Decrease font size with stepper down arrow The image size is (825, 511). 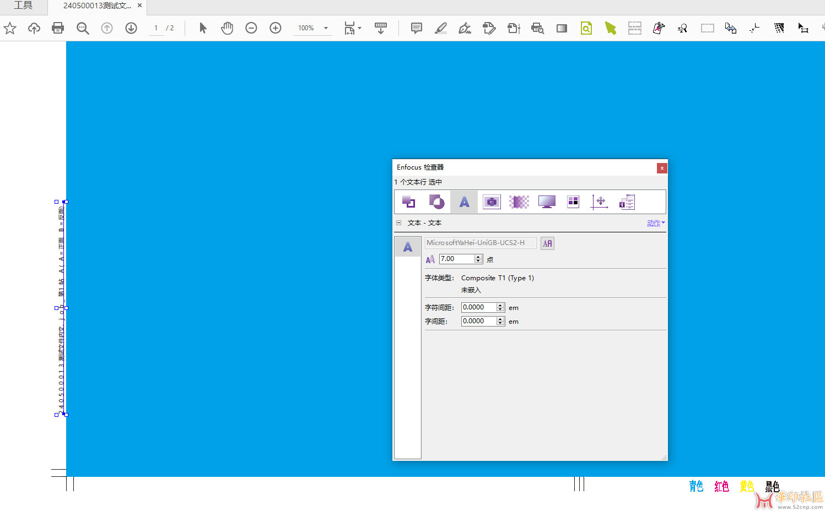tap(478, 261)
